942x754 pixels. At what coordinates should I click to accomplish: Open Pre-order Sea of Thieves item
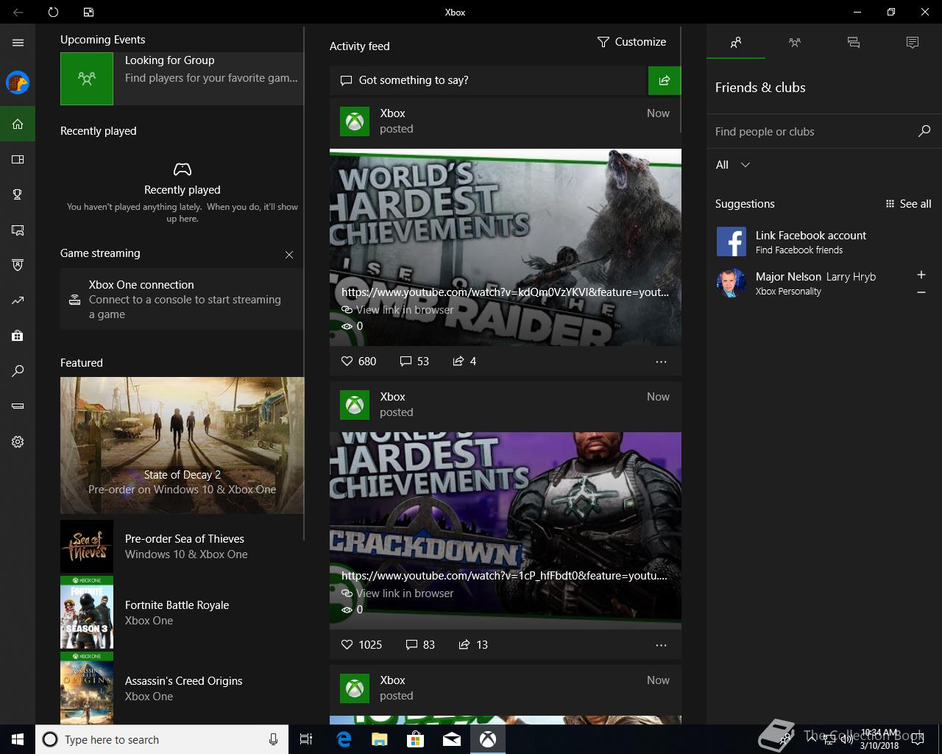point(182,546)
